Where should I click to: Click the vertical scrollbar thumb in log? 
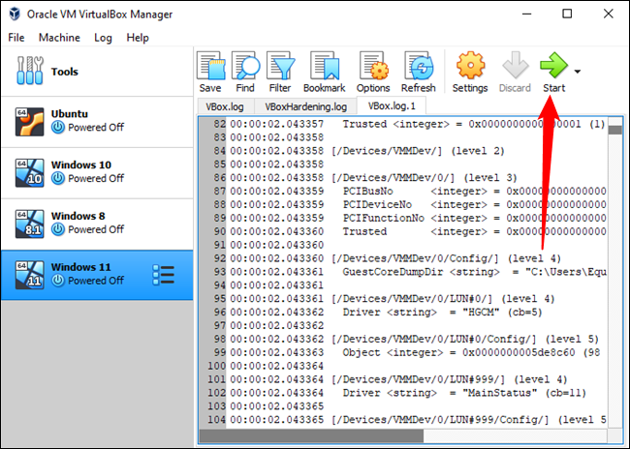point(614,130)
